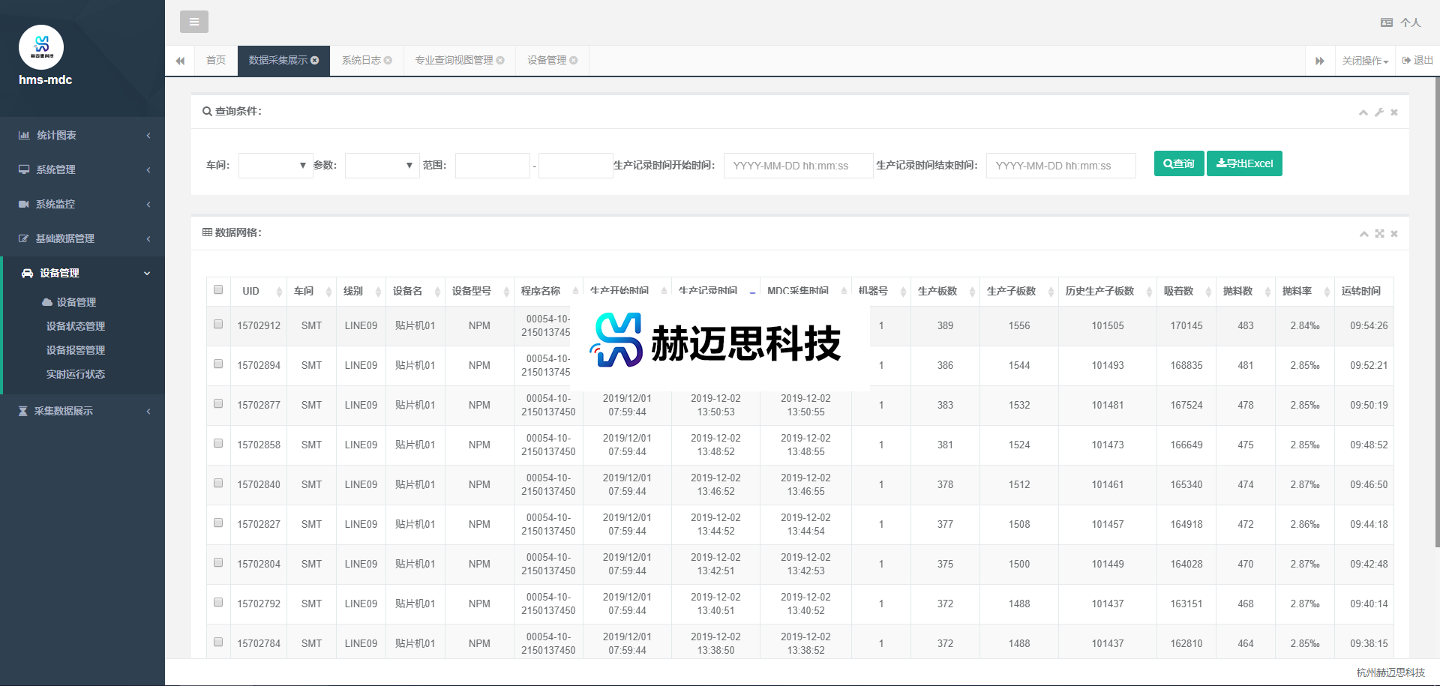Switch to the 系统日志 tab
The image size is (1440, 686).
pyautogui.click(x=361, y=60)
